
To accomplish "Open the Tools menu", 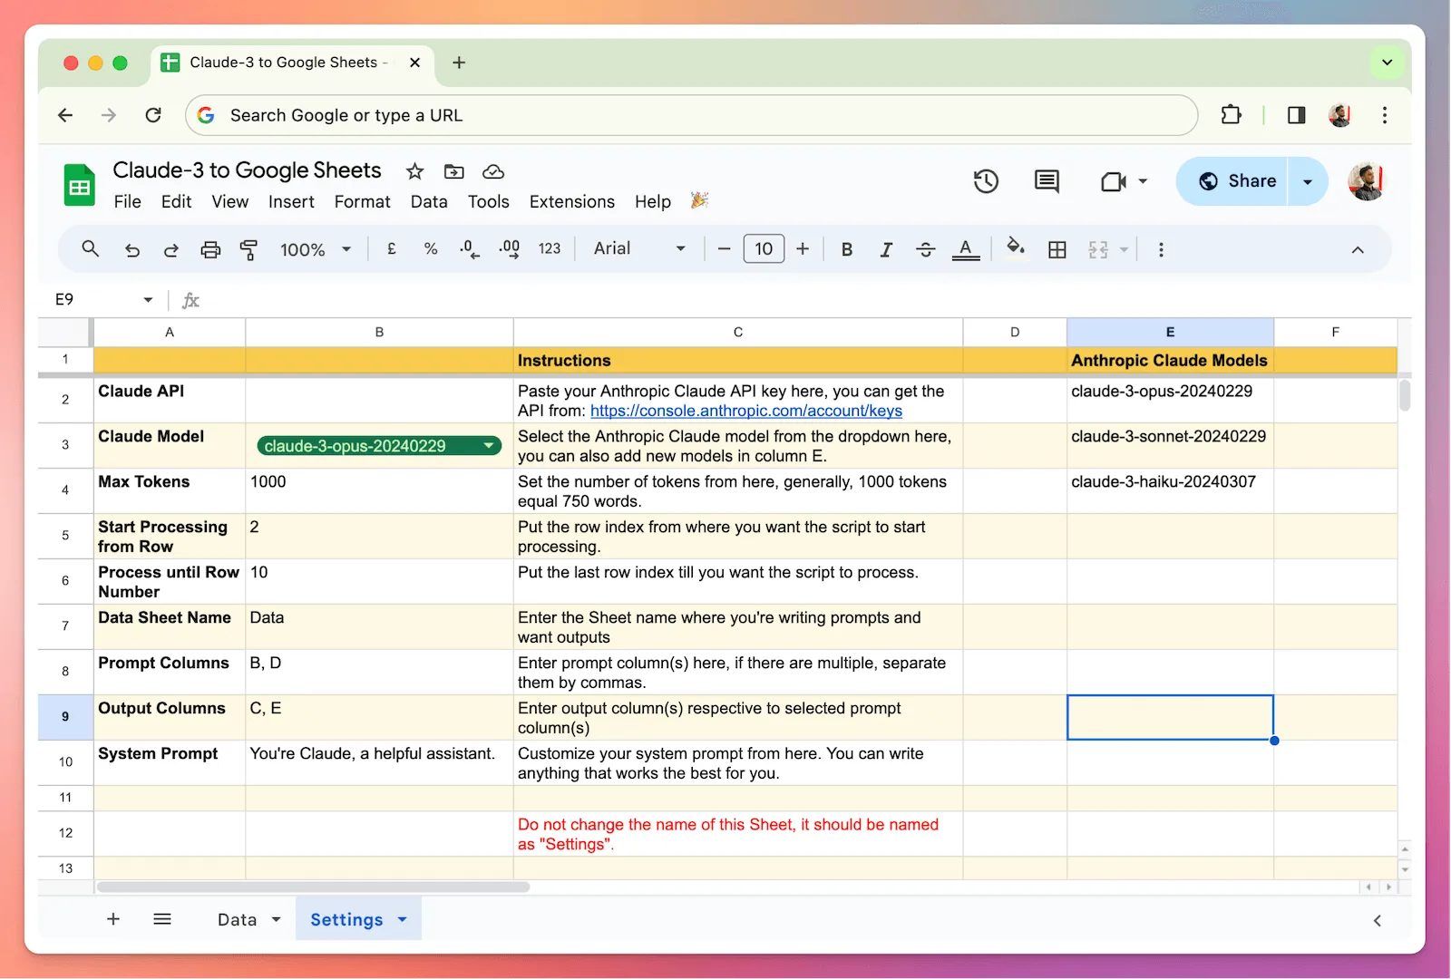I will pyautogui.click(x=488, y=201).
